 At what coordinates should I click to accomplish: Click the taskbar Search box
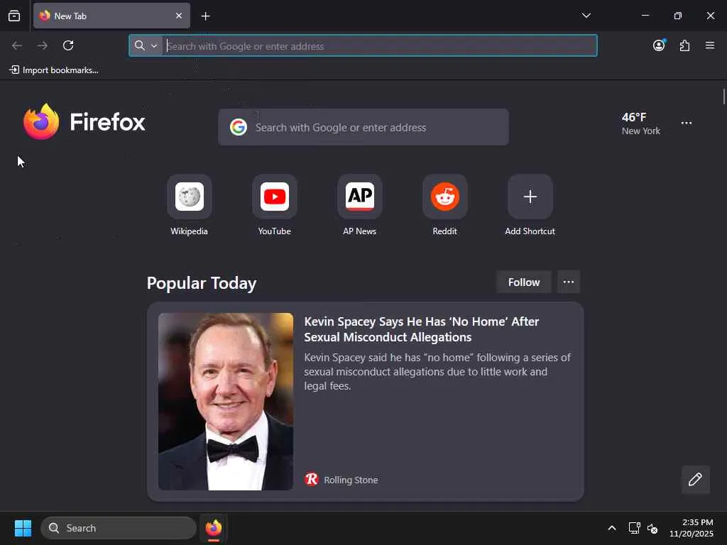119,528
